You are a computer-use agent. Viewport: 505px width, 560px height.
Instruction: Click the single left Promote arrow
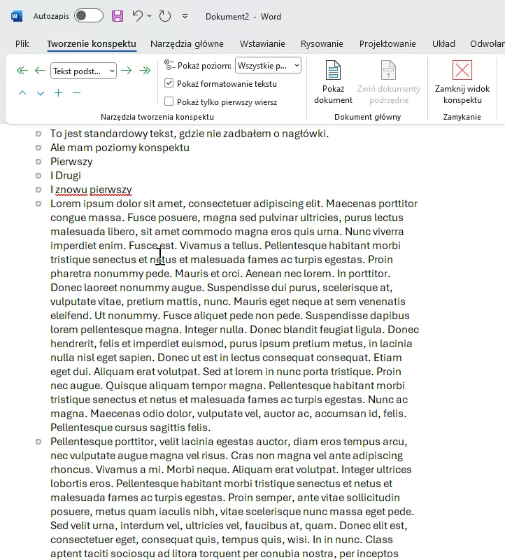(x=40, y=71)
